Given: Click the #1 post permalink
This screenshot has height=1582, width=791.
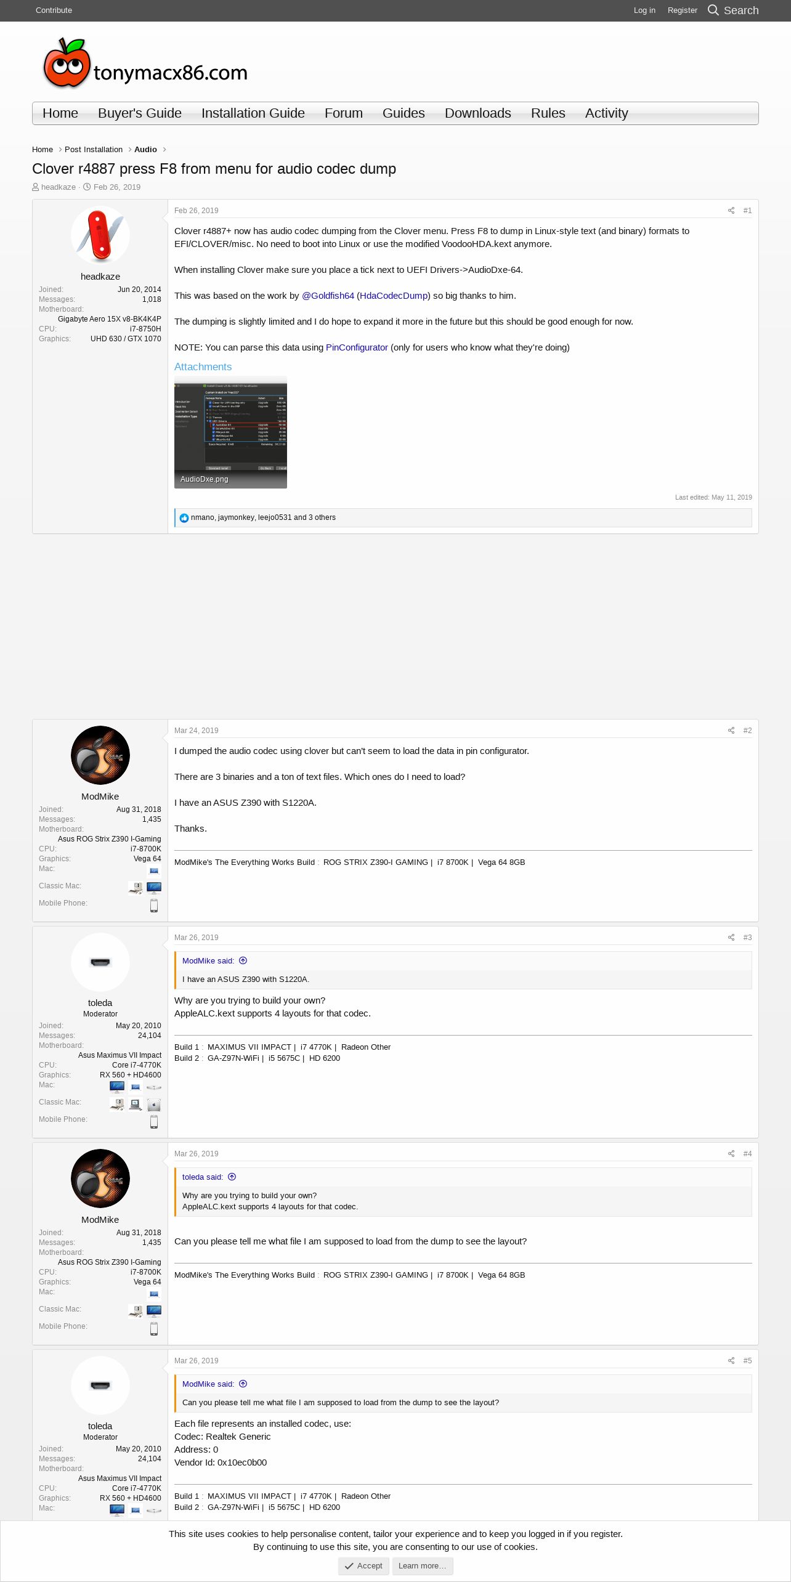Looking at the screenshot, I should (x=747, y=211).
